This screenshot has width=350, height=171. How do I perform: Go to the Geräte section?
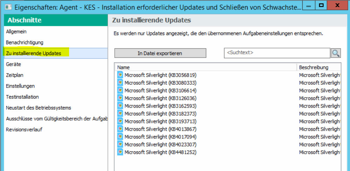[56, 64]
